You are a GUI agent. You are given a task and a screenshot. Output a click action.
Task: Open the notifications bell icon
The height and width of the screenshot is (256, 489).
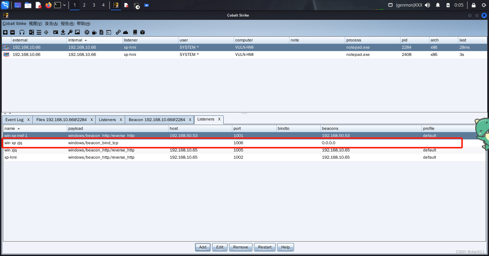coord(438,5)
